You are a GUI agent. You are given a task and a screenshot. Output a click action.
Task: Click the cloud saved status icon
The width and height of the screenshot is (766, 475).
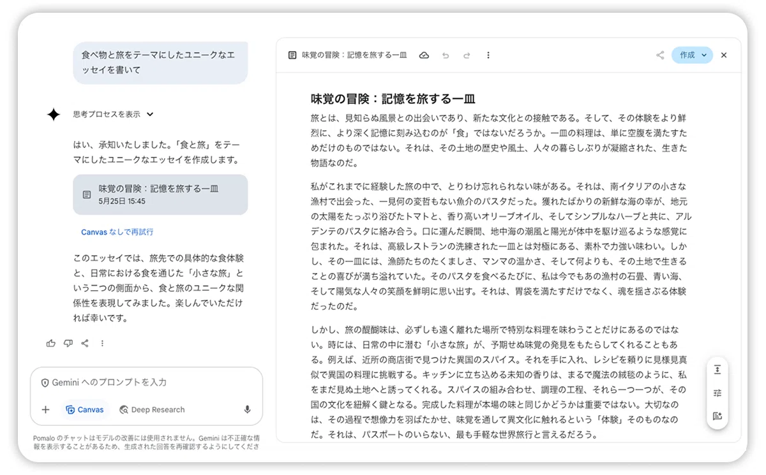424,55
